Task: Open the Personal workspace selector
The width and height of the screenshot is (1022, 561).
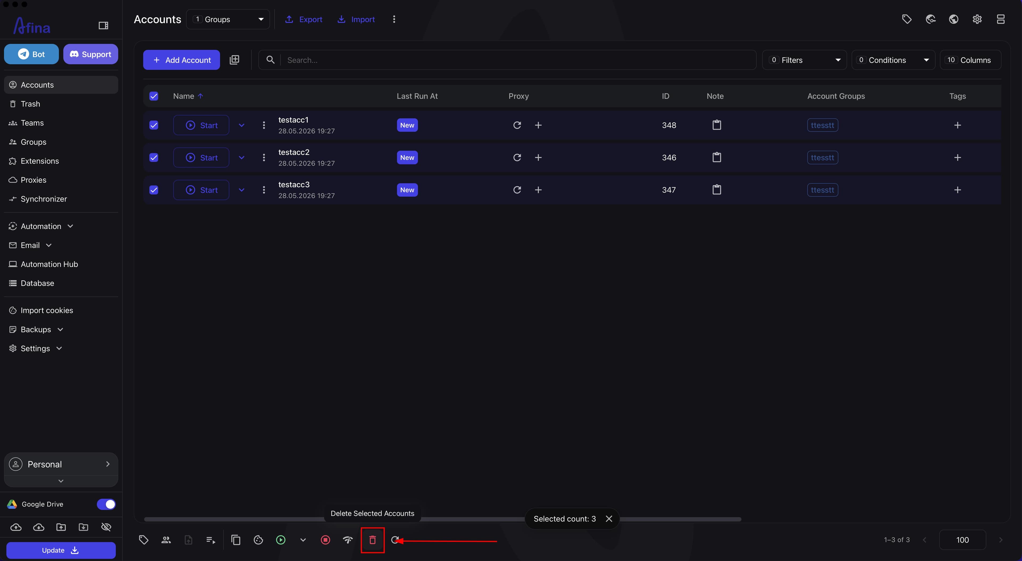Action: 61,464
